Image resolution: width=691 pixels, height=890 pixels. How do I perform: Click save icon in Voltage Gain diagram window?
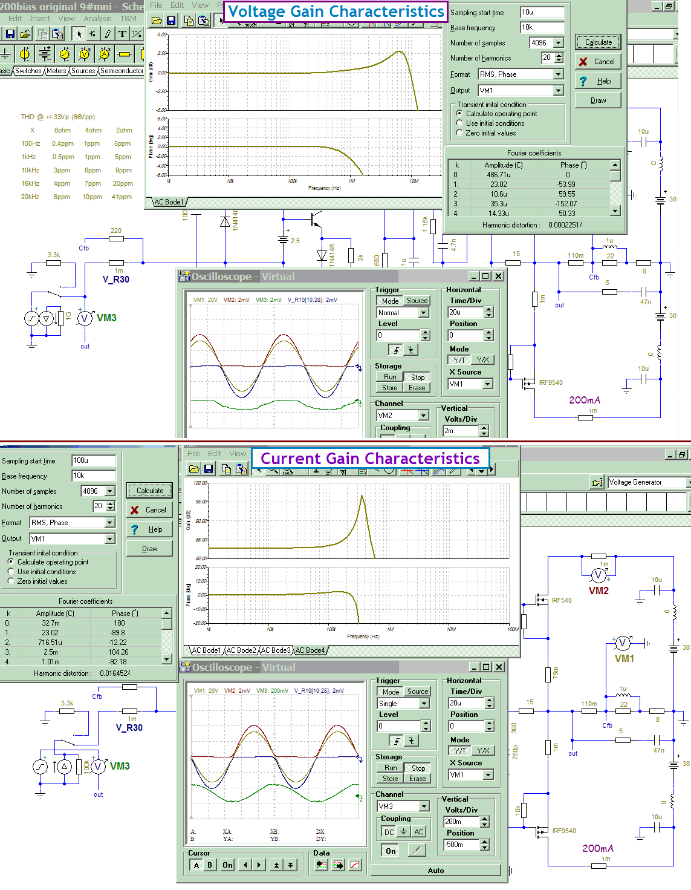tap(171, 21)
